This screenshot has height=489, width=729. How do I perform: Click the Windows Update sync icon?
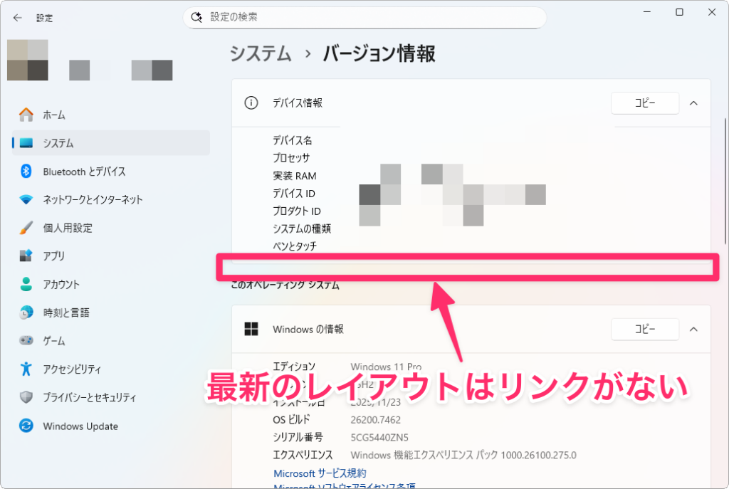26,426
